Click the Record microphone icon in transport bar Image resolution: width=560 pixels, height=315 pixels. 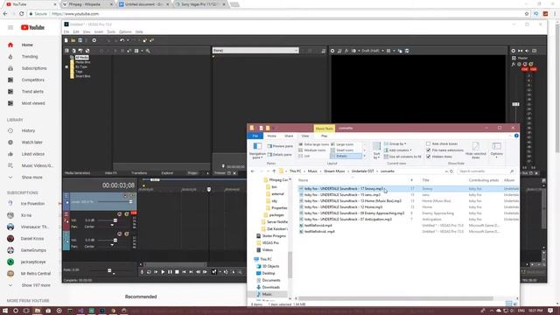pos(142,272)
